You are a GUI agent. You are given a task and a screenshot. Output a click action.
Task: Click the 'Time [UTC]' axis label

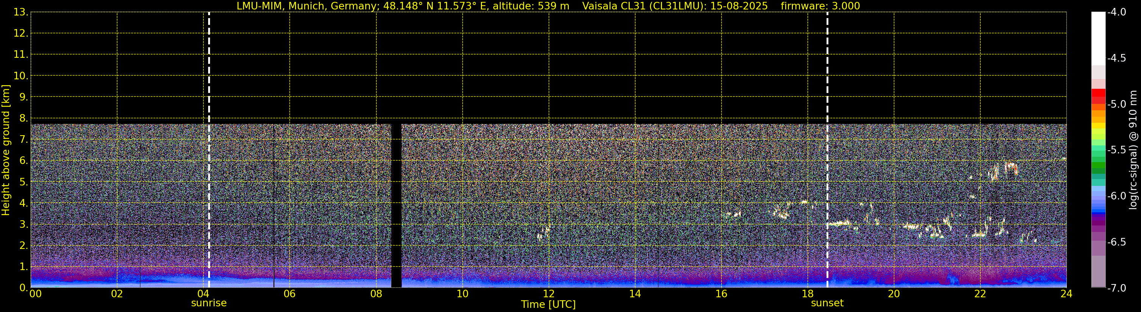(x=548, y=304)
